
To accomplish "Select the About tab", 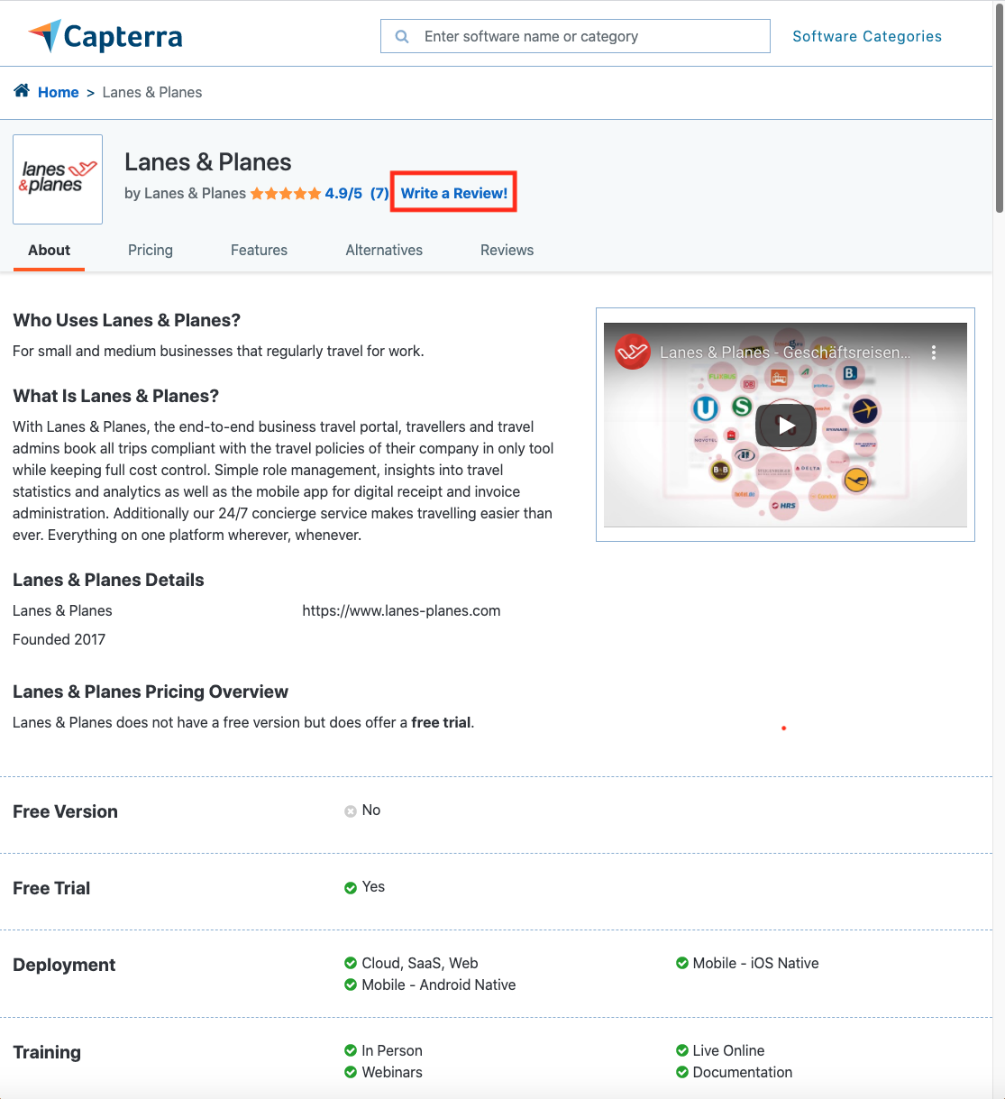I will [49, 251].
